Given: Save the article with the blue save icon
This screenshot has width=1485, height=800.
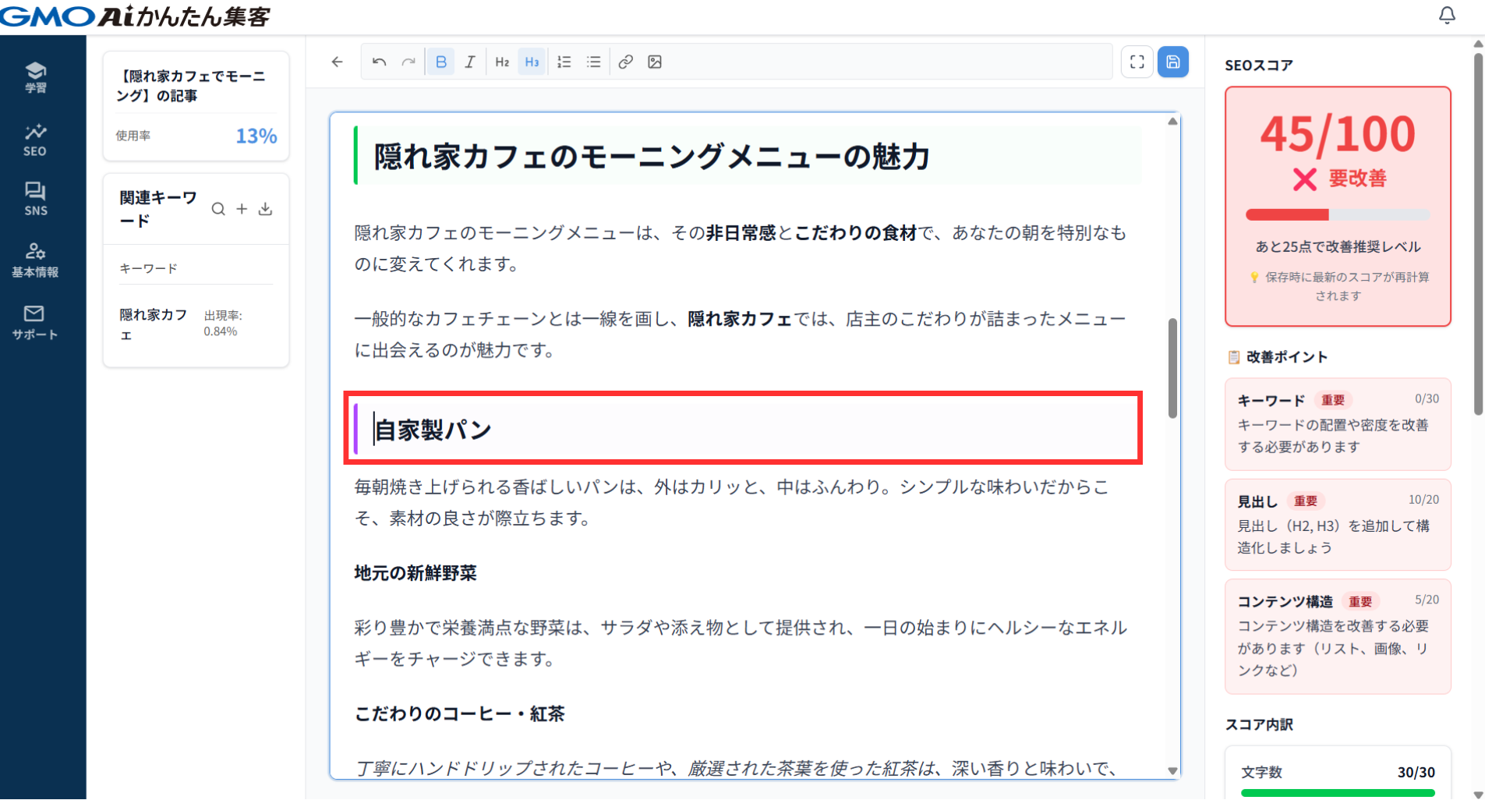Looking at the screenshot, I should pos(1172,62).
